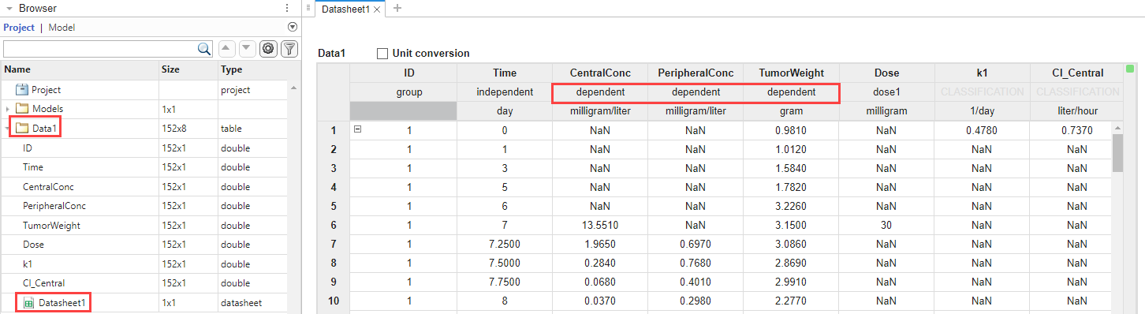Viewport: 1145px width, 314px height.
Task: Open the circled dropdown arrow beside Model
Action: click(292, 27)
